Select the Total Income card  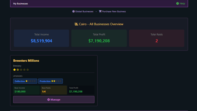coord(42,38)
